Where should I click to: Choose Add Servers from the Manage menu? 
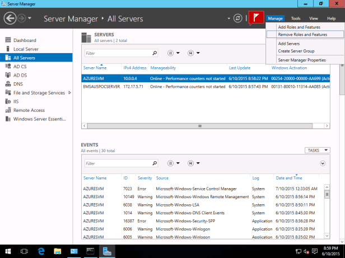[x=288, y=43]
